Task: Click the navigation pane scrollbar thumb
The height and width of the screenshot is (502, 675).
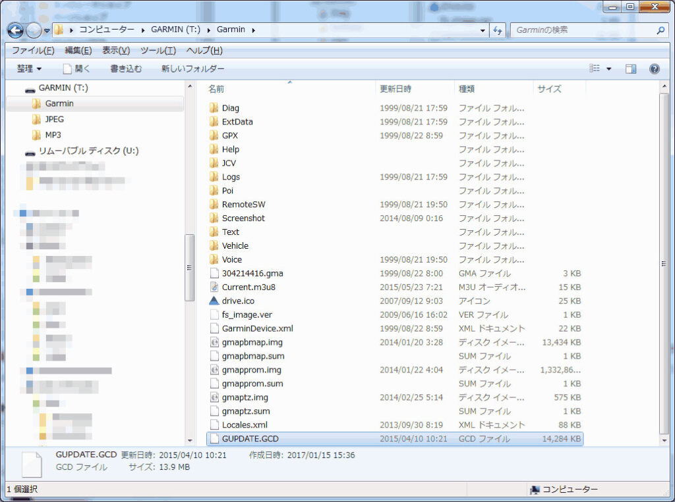Action: pyautogui.click(x=189, y=267)
